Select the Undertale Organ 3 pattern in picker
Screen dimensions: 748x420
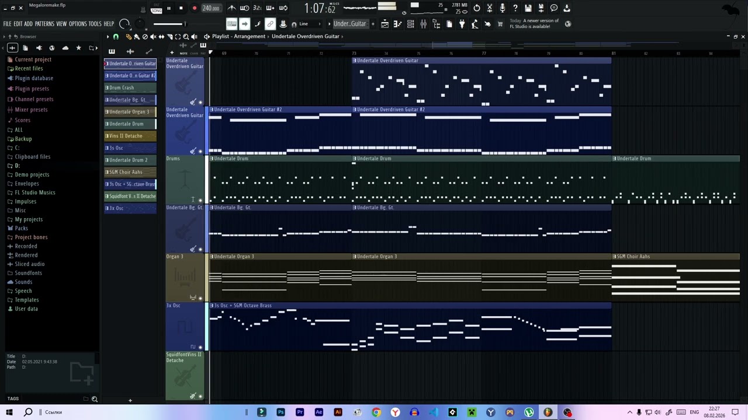point(130,112)
